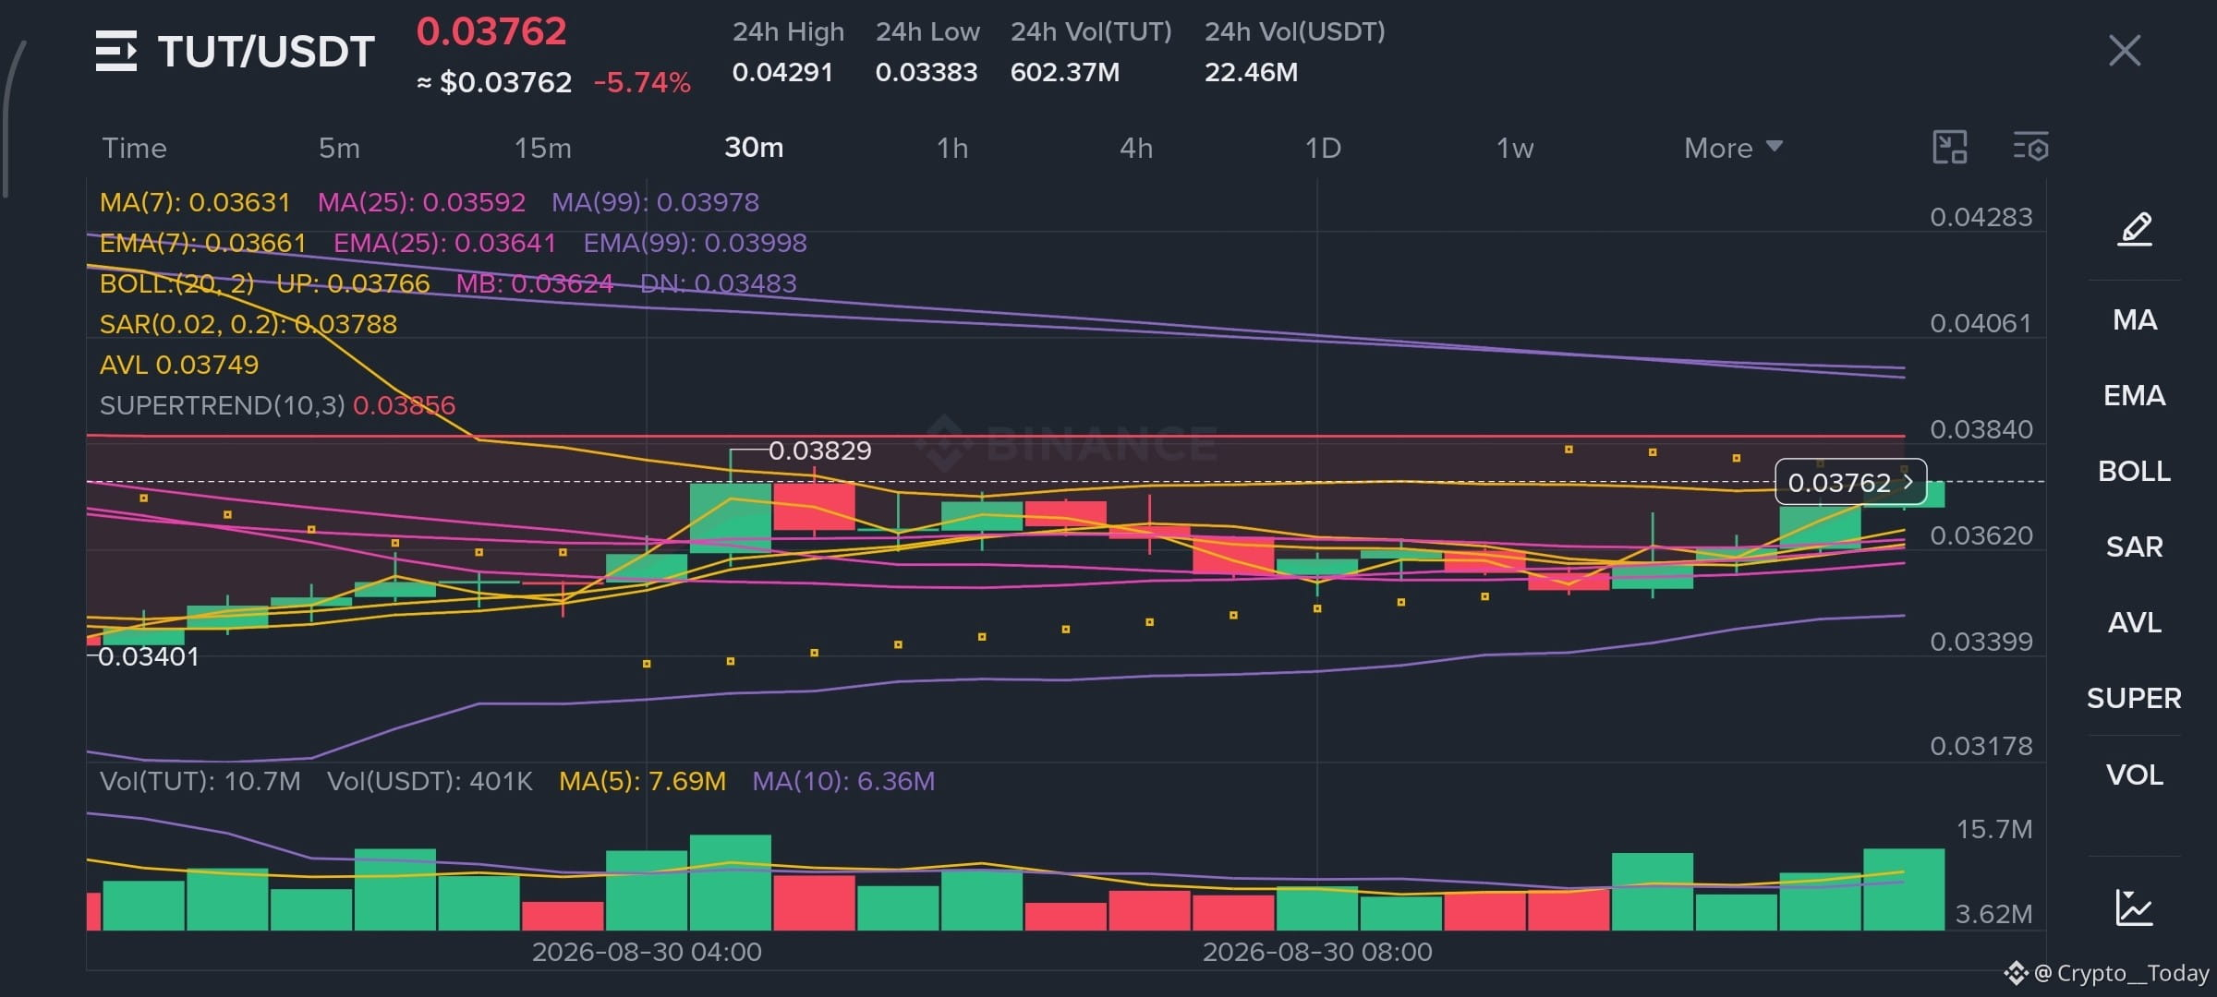Click the volume MA(5): 7.69M label
The height and width of the screenshot is (997, 2217).
pyautogui.click(x=642, y=781)
